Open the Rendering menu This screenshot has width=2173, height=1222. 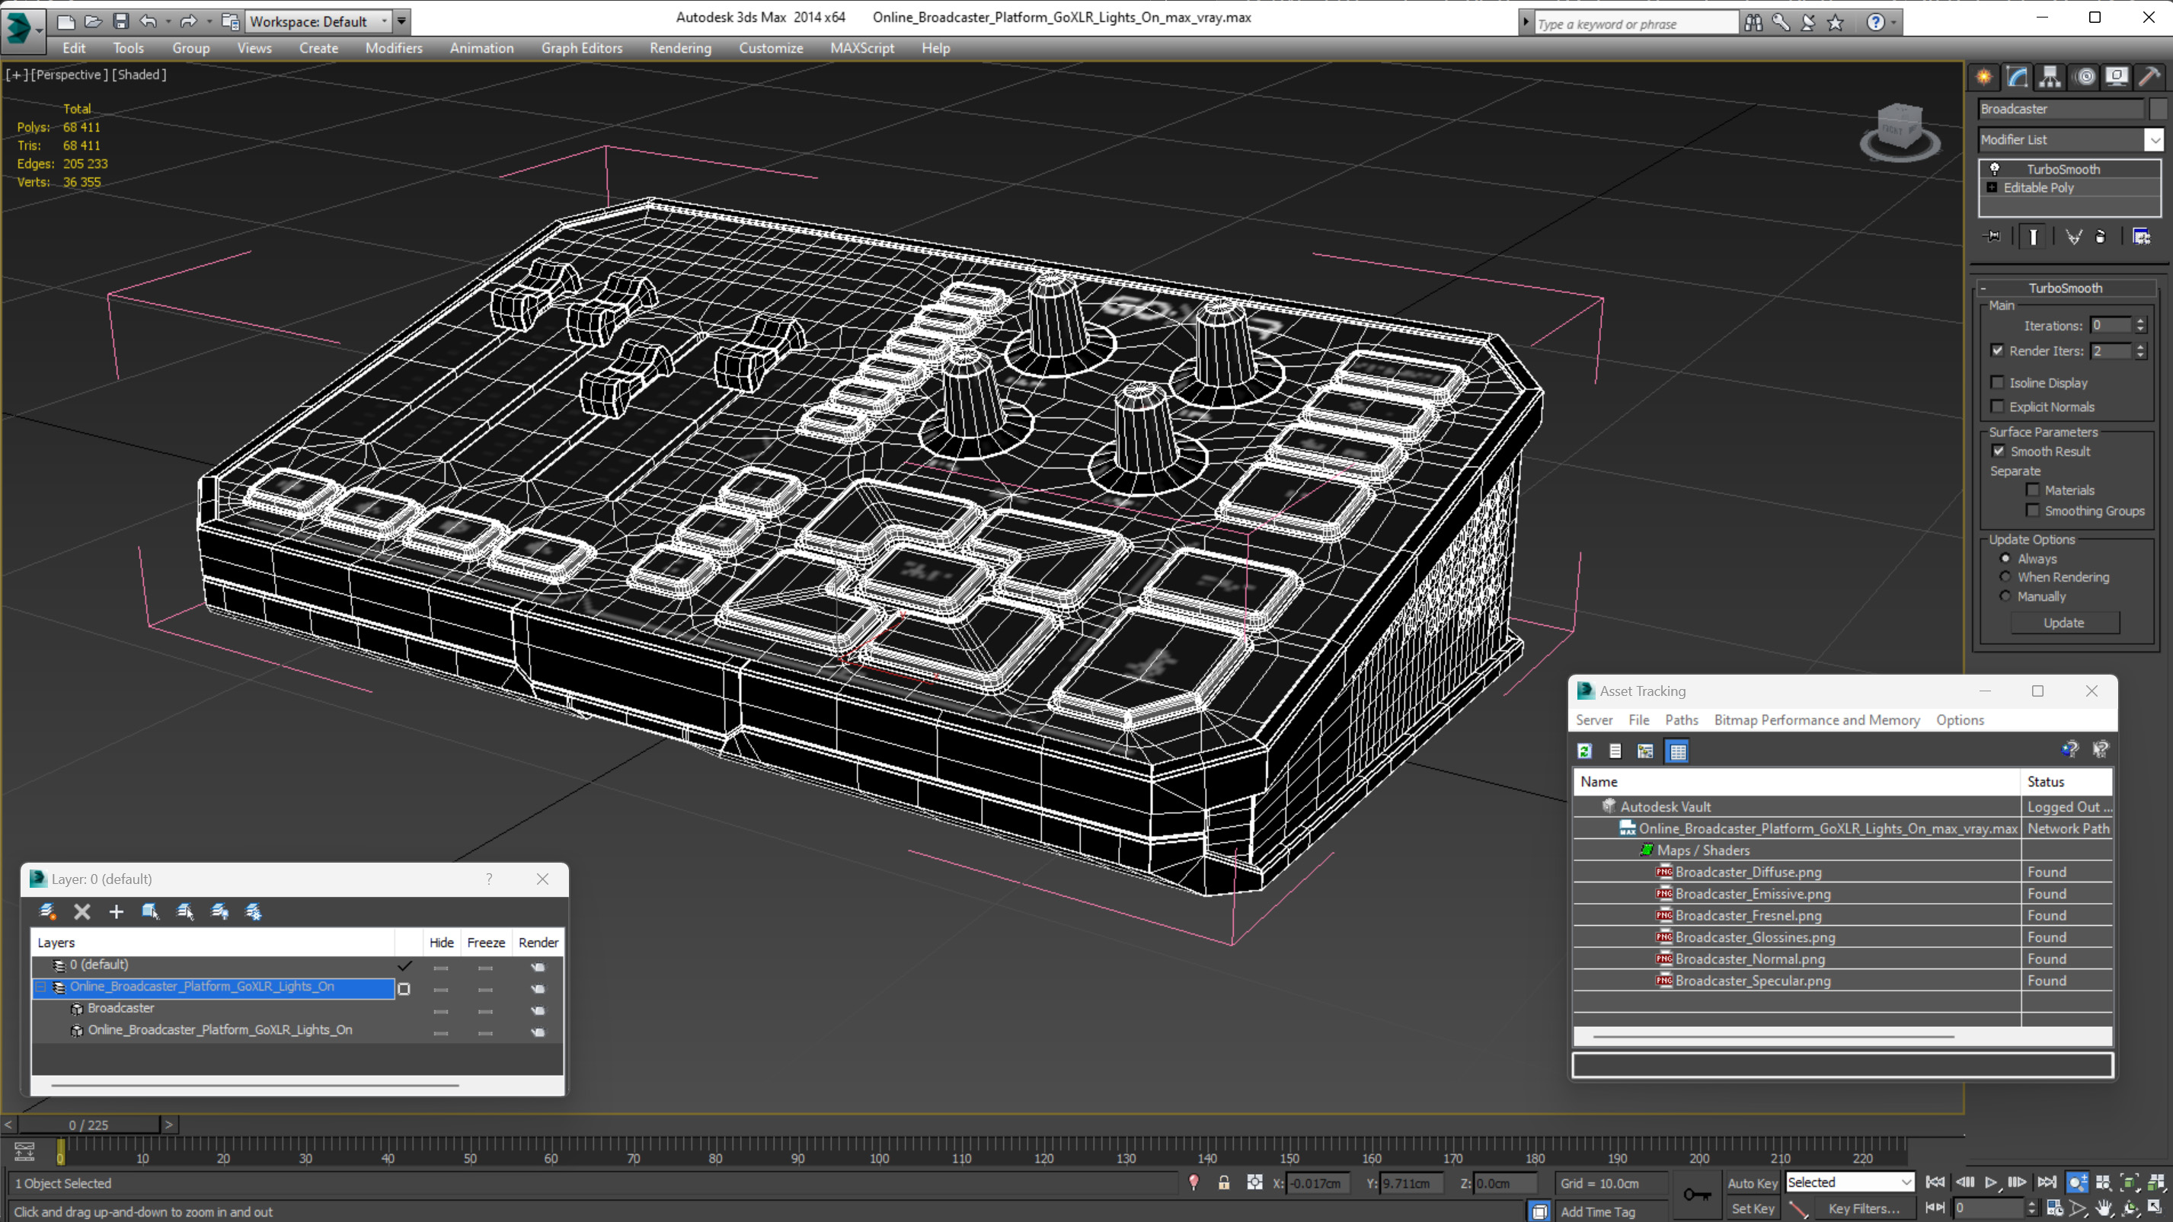click(680, 48)
